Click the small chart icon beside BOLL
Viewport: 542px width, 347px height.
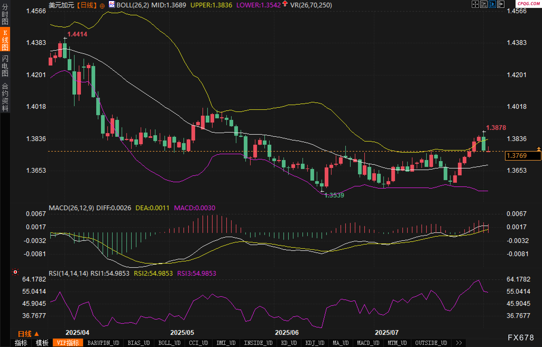click(112, 4)
